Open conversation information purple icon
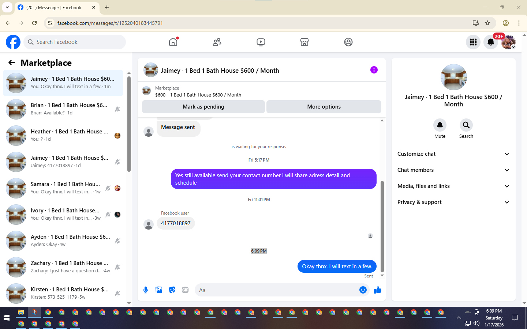This screenshot has width=527, height=329. (374, 70)
